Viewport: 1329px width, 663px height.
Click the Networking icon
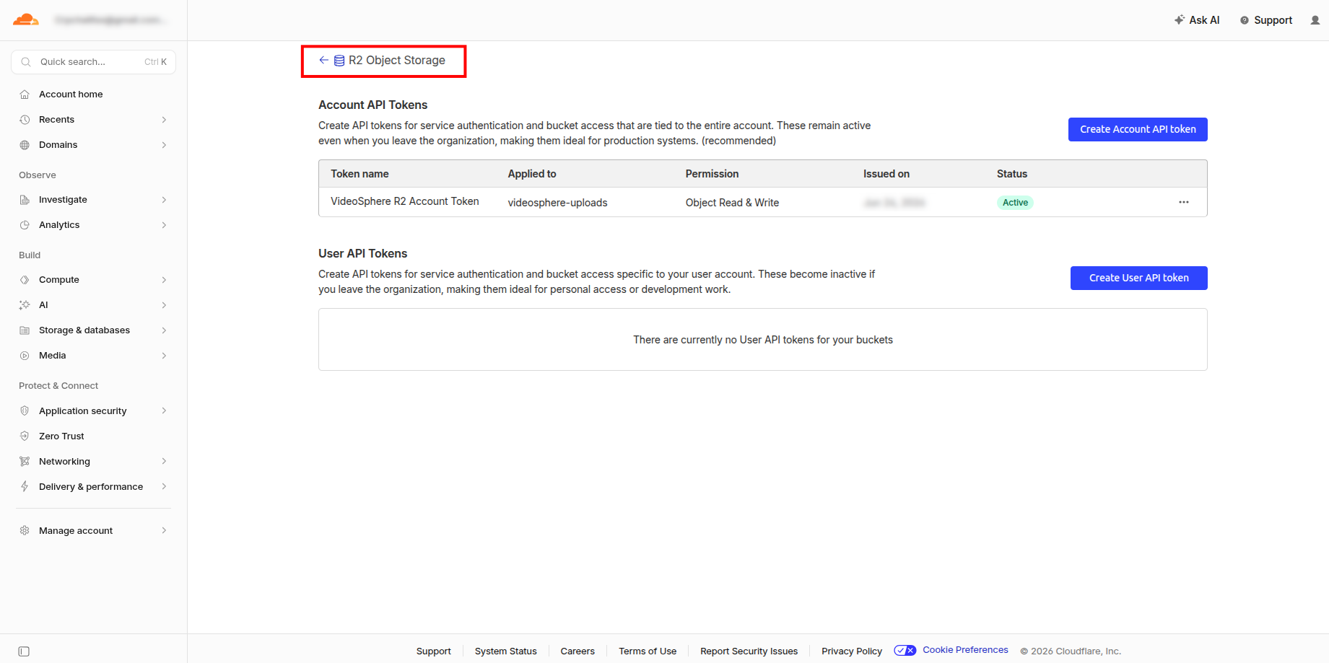[x=25, y=461]
